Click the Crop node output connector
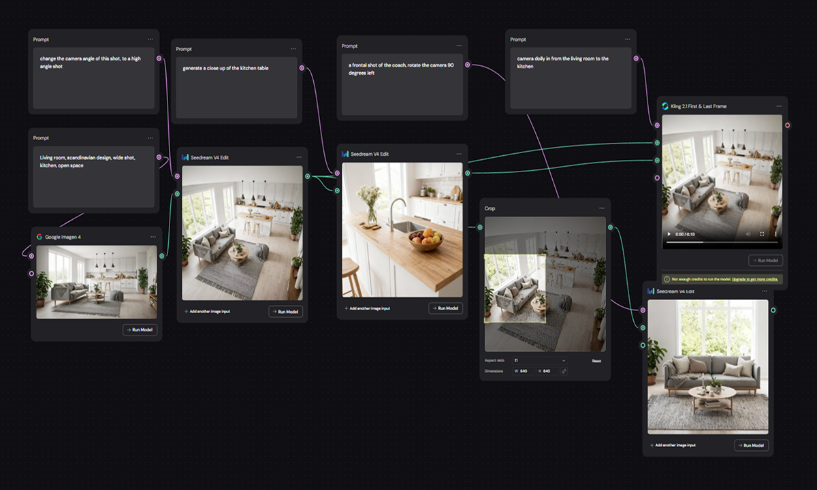The height and width of the screenshot is (490, 817). pyautogui.click(x=610, y=227)
